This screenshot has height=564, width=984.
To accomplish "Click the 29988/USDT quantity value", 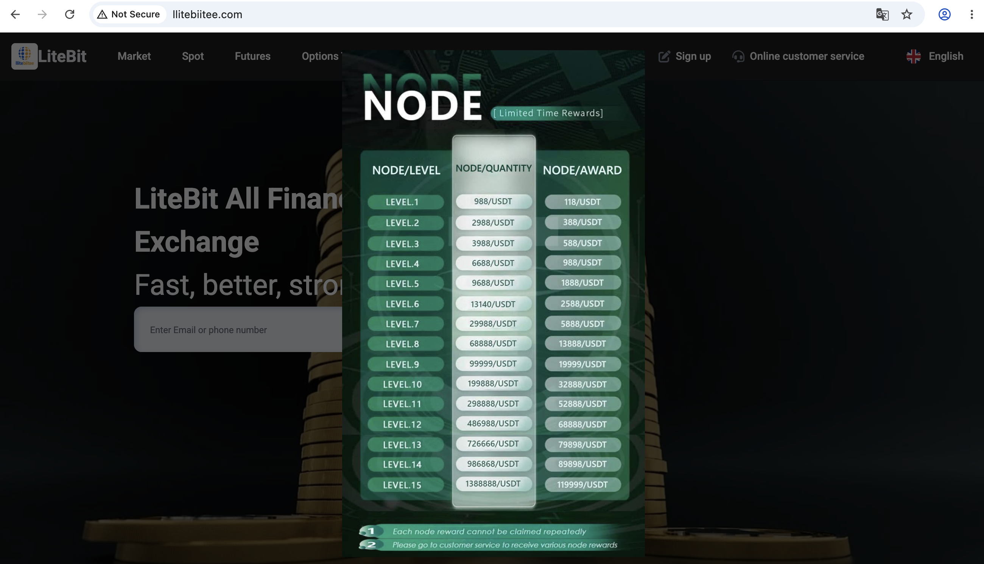I will point(494,323).
